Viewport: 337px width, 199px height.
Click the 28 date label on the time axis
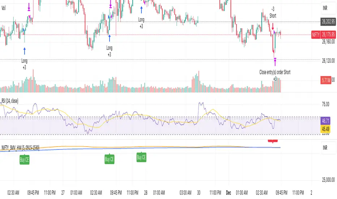(146, 193)
